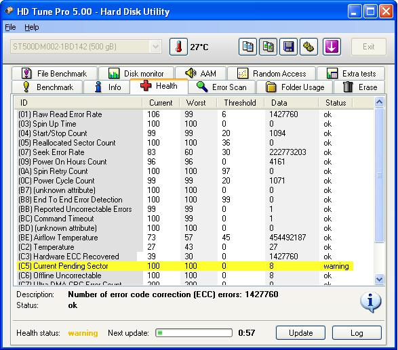Select the Raw Read Error Rate row

pyautogui.click(x=185, y=114)
